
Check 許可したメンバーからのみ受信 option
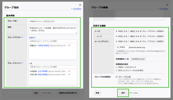[117, 70]
